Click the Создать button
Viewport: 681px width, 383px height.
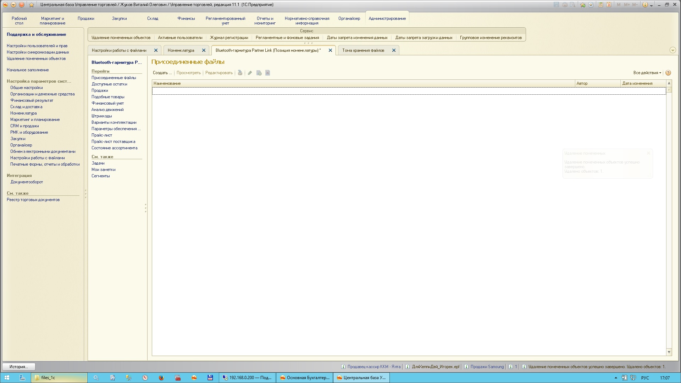(x=162, y=73)
